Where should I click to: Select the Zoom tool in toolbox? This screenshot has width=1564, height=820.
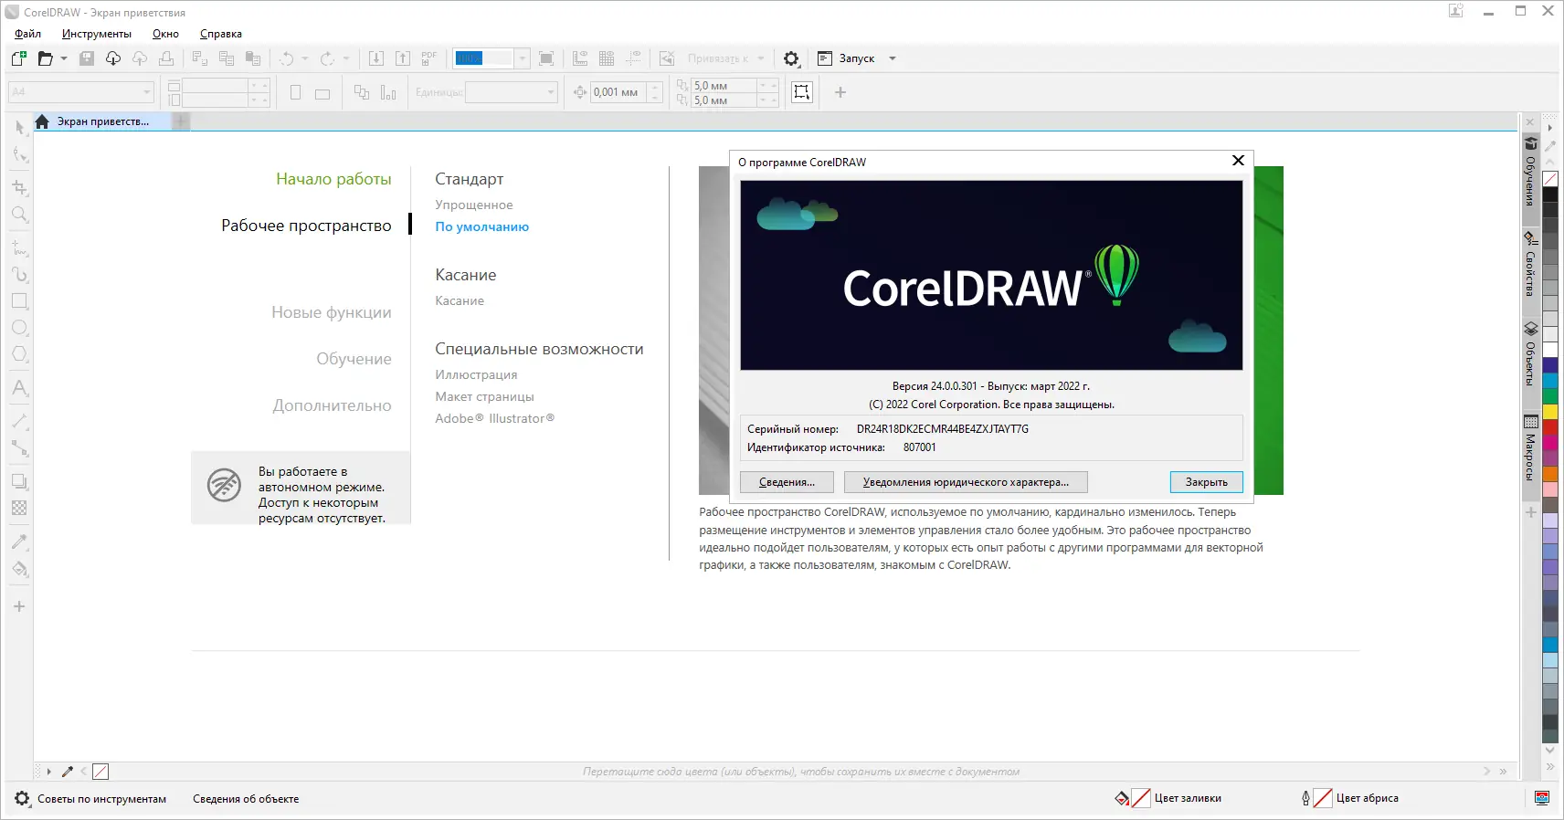click(x=19, y=215)
